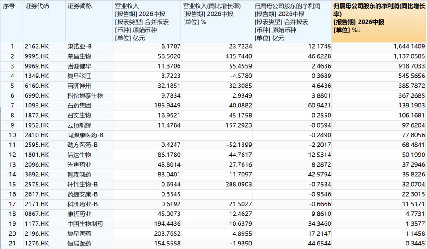
Task: Select net profit growth value 22.3015
Action: tap(414, 194)
